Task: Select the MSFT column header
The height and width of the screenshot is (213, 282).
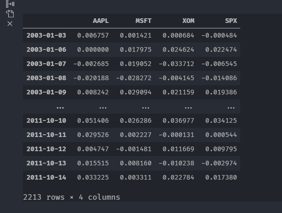Action: (x=143, y=21)
